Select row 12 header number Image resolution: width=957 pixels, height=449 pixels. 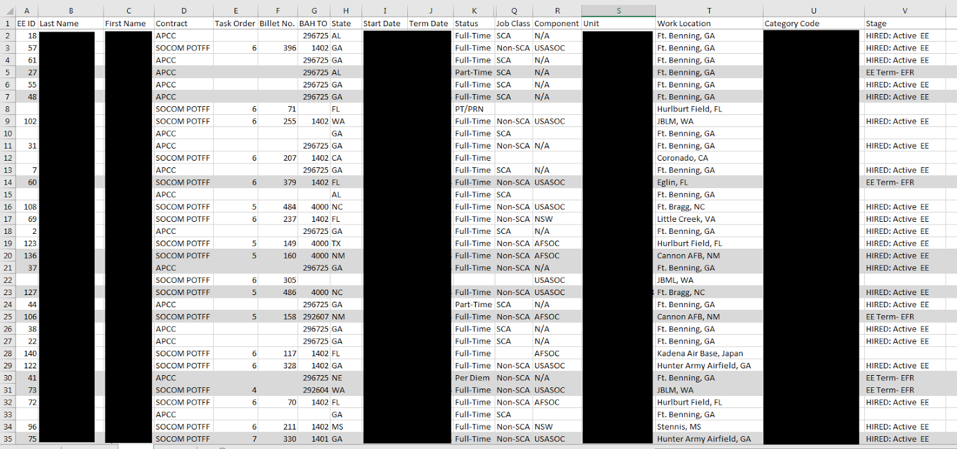[7, 158]
